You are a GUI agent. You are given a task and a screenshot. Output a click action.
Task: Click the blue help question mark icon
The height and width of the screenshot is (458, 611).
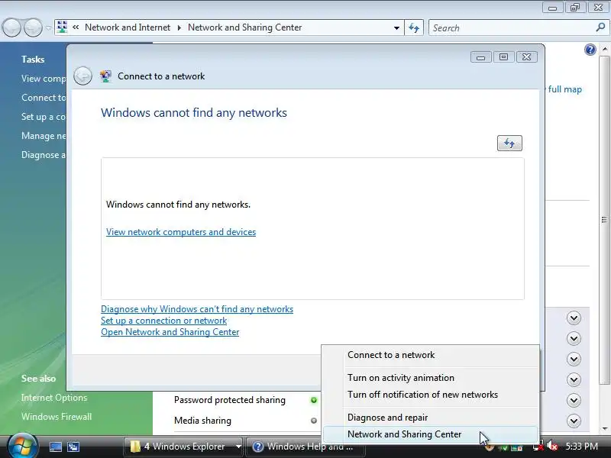coord(590,50)
